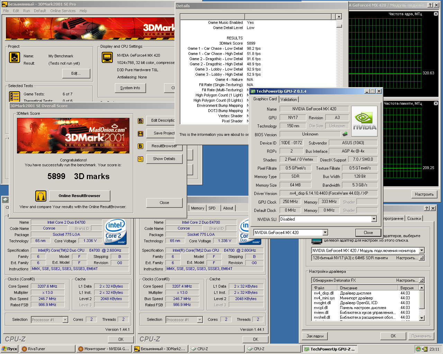443x354 pixels.
Task: Click the driver file list scroll-up arrow
Action: point(422,288)
